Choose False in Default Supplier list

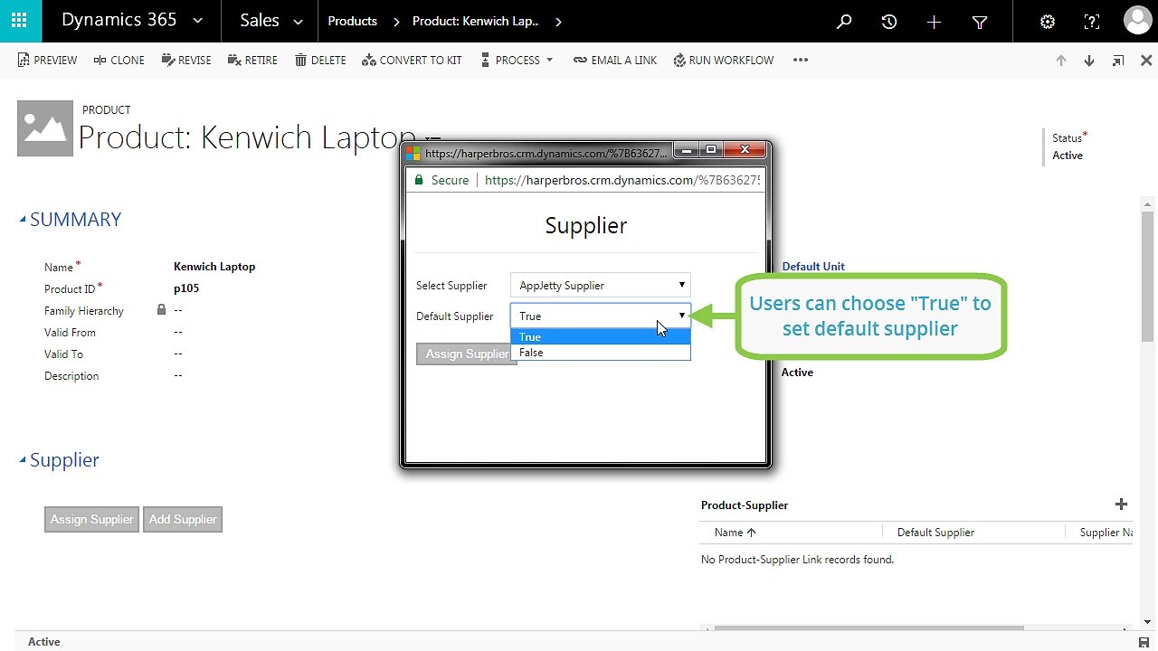(x=600, y=353)
